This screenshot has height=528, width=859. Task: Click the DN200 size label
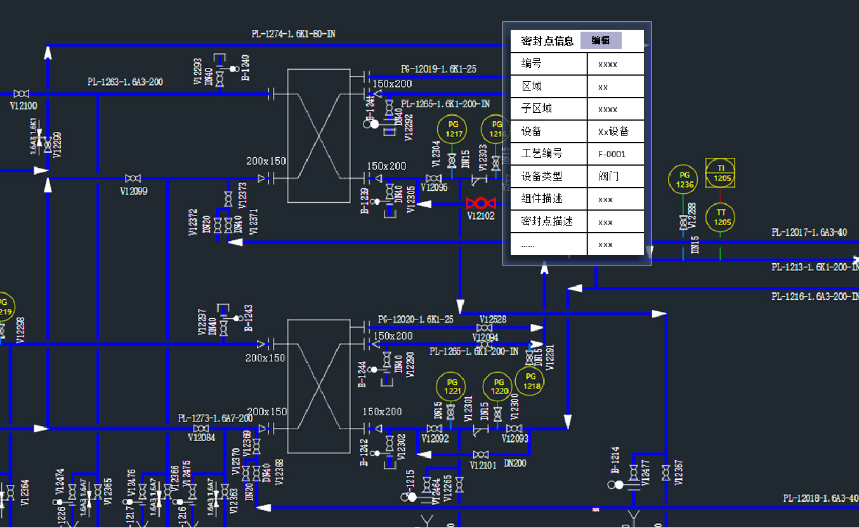point(515,463)
